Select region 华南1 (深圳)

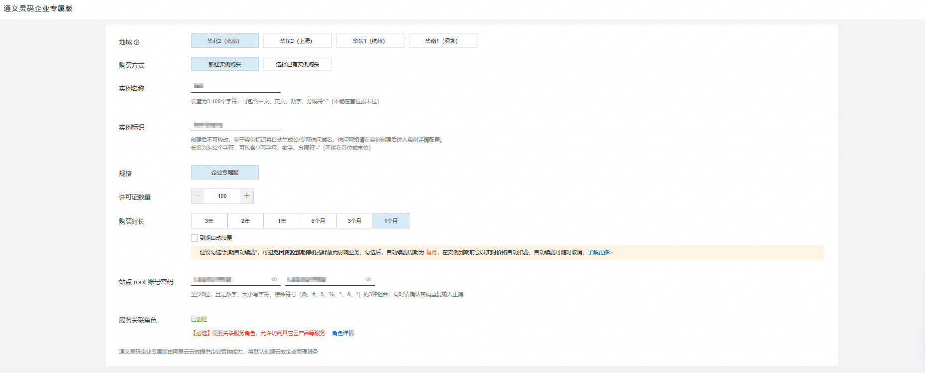[x=443, y=41]
